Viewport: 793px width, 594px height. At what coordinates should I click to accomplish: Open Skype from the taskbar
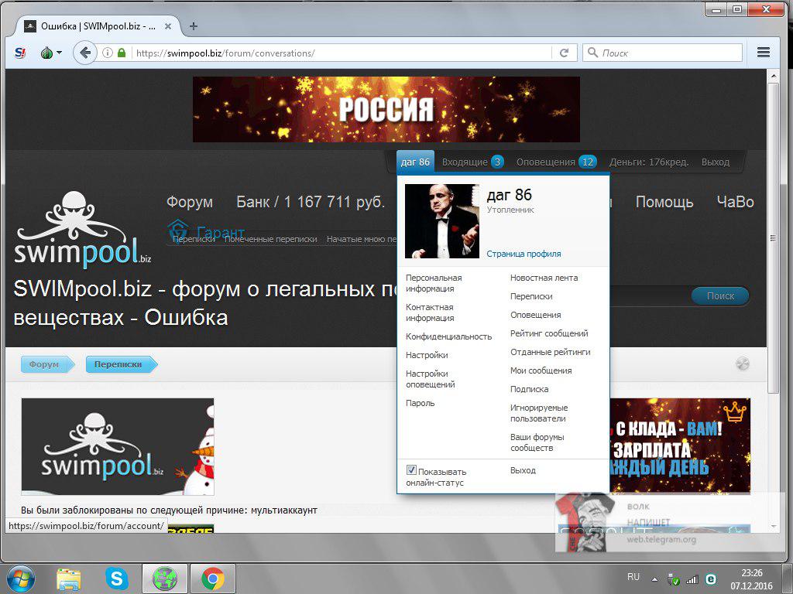click(x=116, y=579)
